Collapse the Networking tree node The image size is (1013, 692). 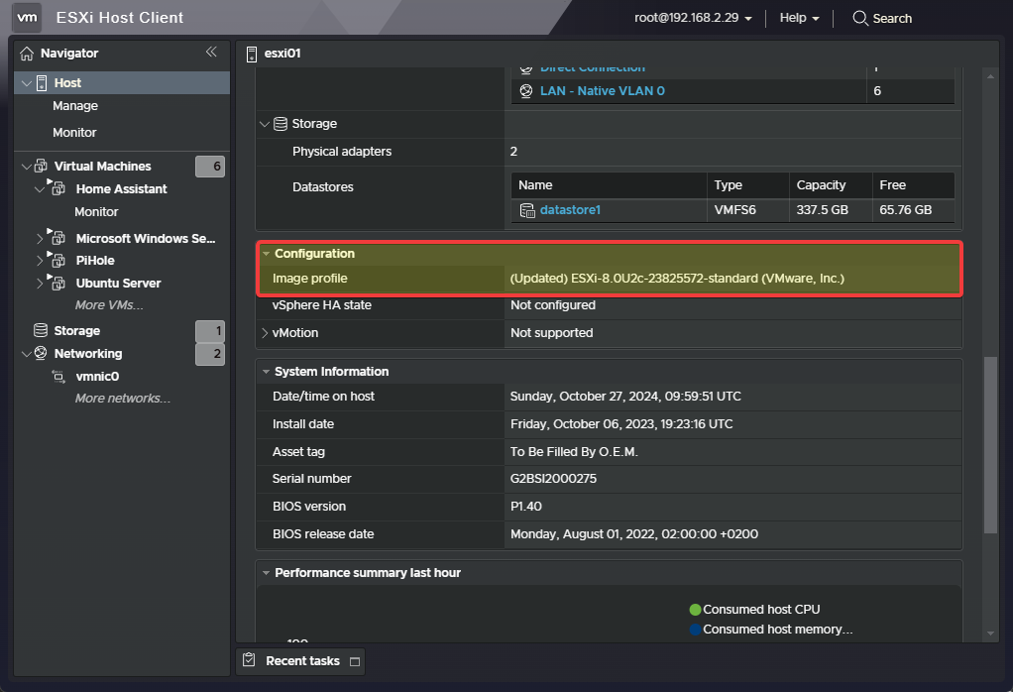pyautogui.click(x=27, y=353)
